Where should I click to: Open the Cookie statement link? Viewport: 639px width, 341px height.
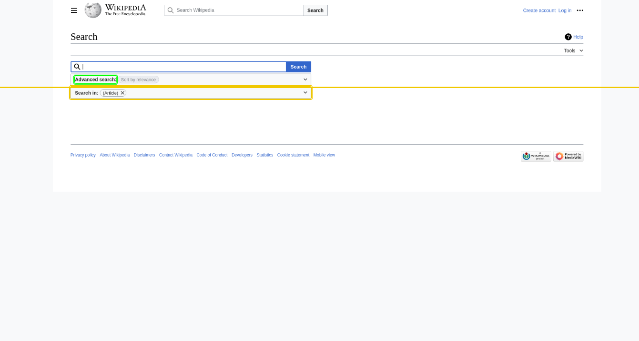(x=293, y=155)
